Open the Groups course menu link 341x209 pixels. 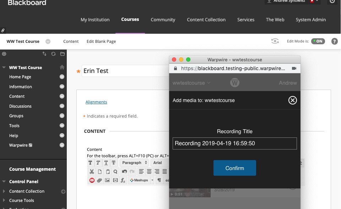coord(16,116)
